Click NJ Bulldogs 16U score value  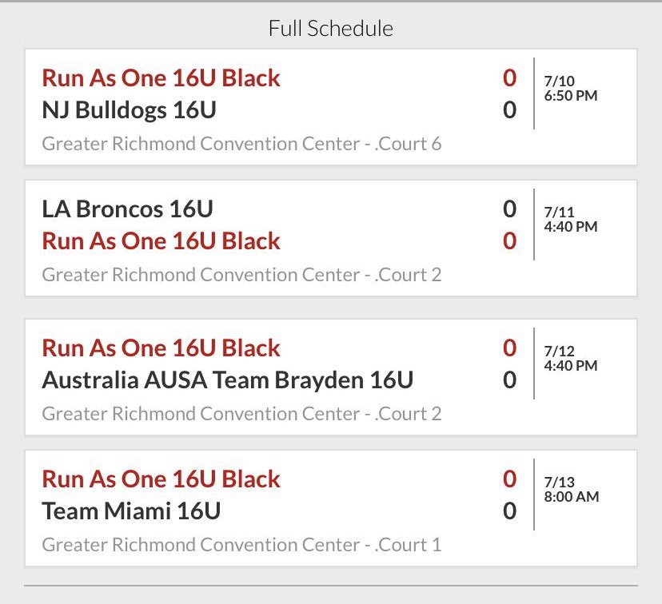click(x=509, y=110)
